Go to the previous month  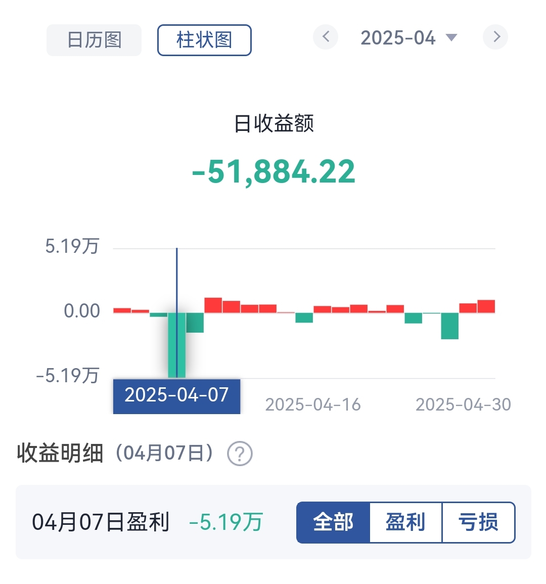[326, 37]
